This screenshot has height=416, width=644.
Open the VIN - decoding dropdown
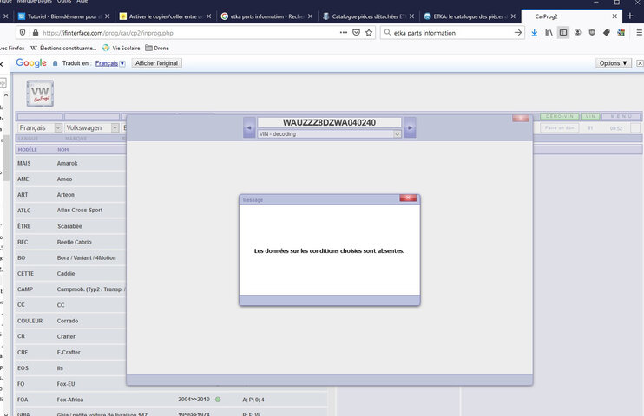pyautogui.click(x=330, y=134)
